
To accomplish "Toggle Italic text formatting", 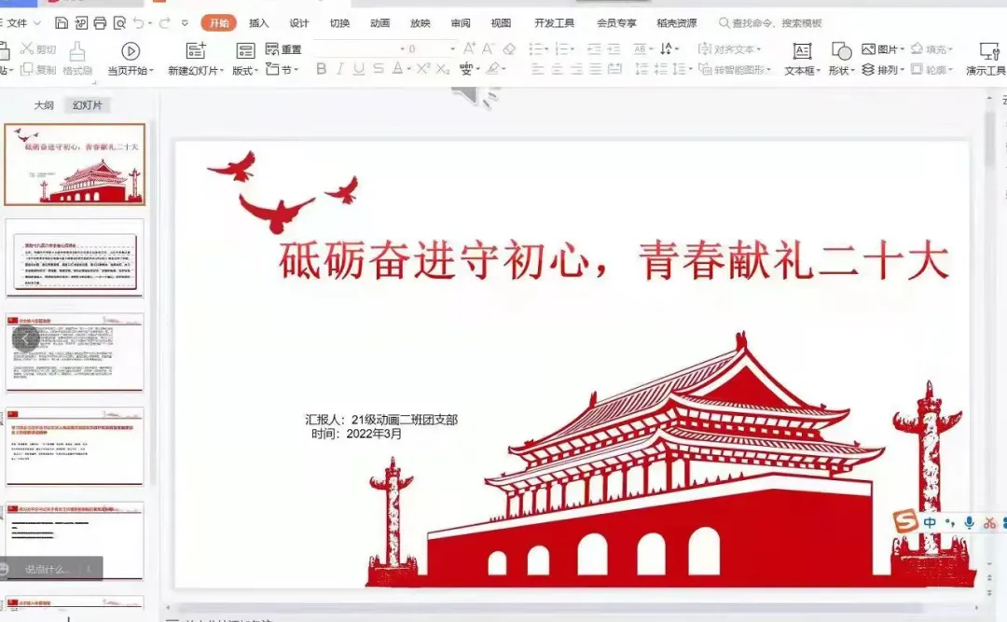I will pyautogui.click(x=340, y=69).
